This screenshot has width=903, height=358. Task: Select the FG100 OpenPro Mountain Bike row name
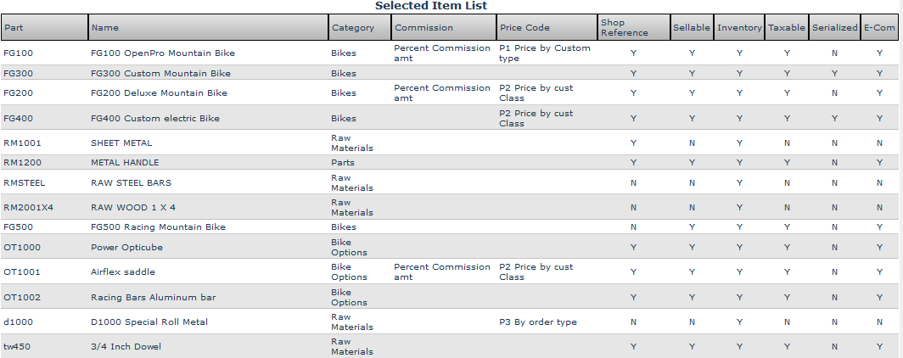[x=162, y=53]
